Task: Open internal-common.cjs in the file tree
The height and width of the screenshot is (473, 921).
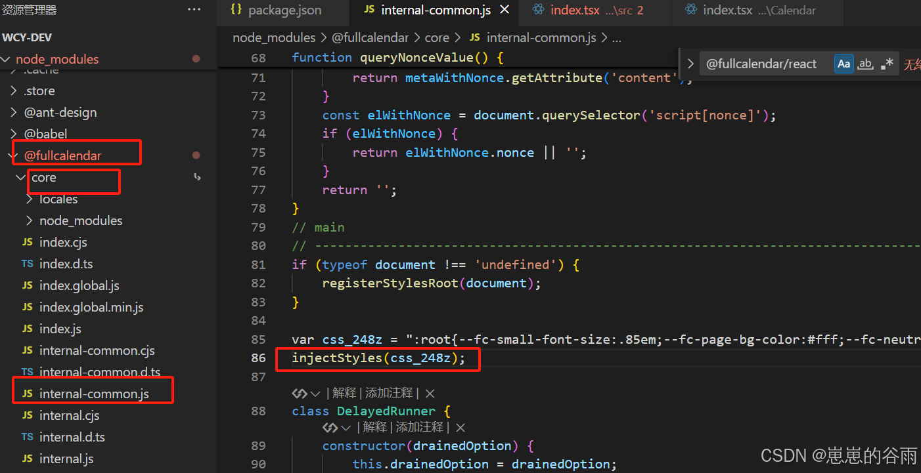Action: pyautogui.click(x=97, y=350)
